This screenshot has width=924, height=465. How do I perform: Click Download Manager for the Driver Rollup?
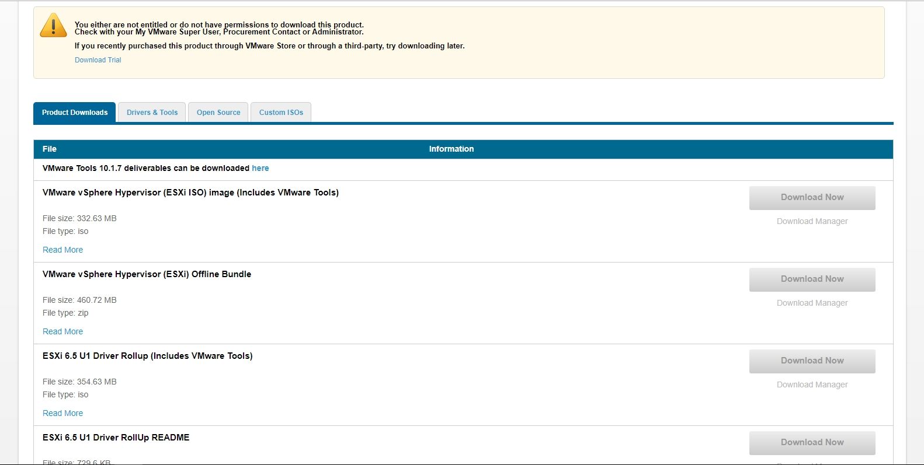[x=812, y=384]
